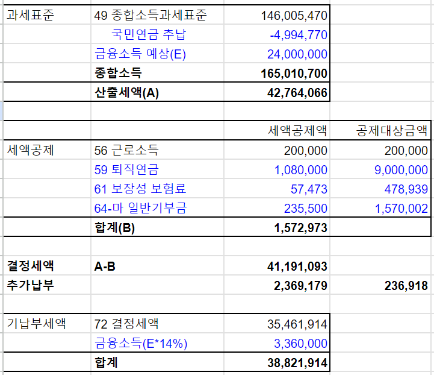Screen dimensions: 434x375
Task: Select the 합계(B) total 1,572,973
Action: pos(277,227)
